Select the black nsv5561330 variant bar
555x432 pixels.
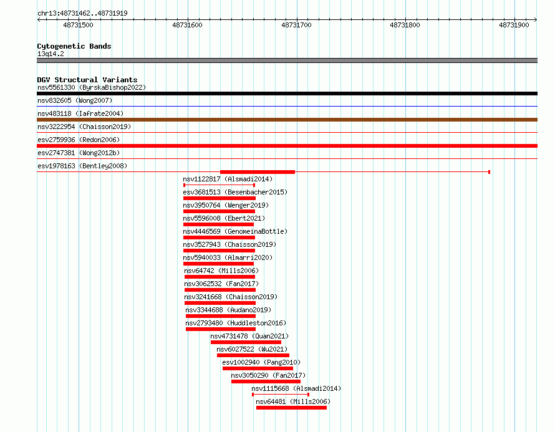pos(287,94)
